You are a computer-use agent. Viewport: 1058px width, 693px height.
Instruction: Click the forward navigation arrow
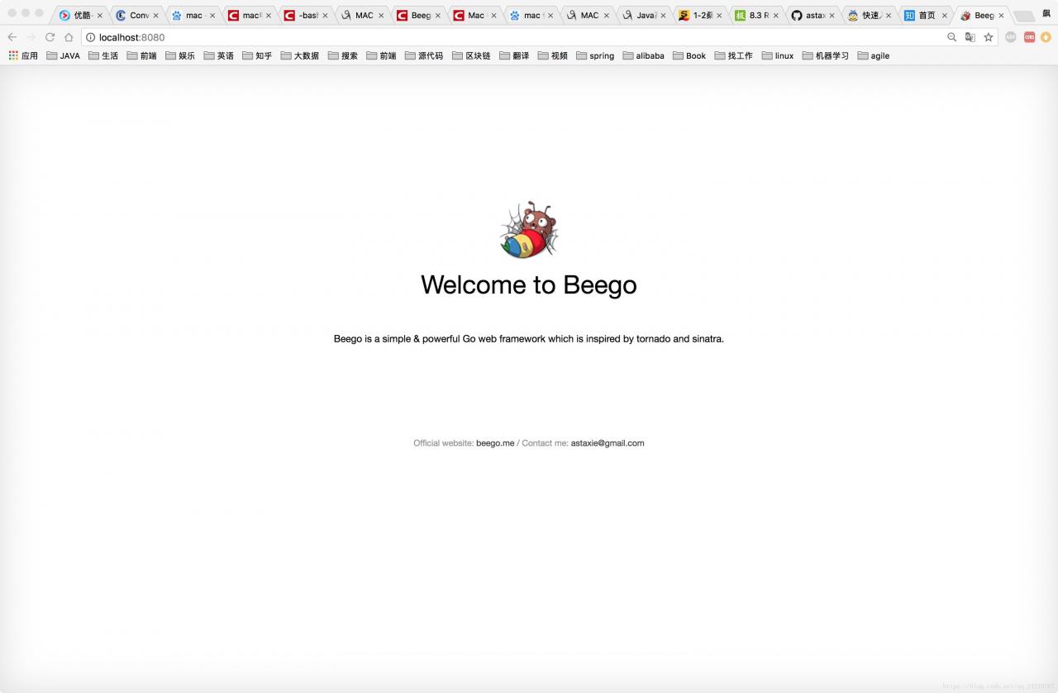tap(31, 37)
